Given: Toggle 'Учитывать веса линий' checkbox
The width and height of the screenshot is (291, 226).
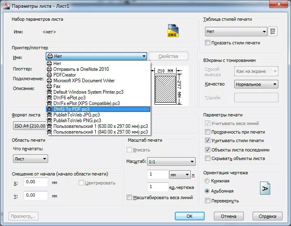Looking at the screenshot, I should tap(208, 123).
